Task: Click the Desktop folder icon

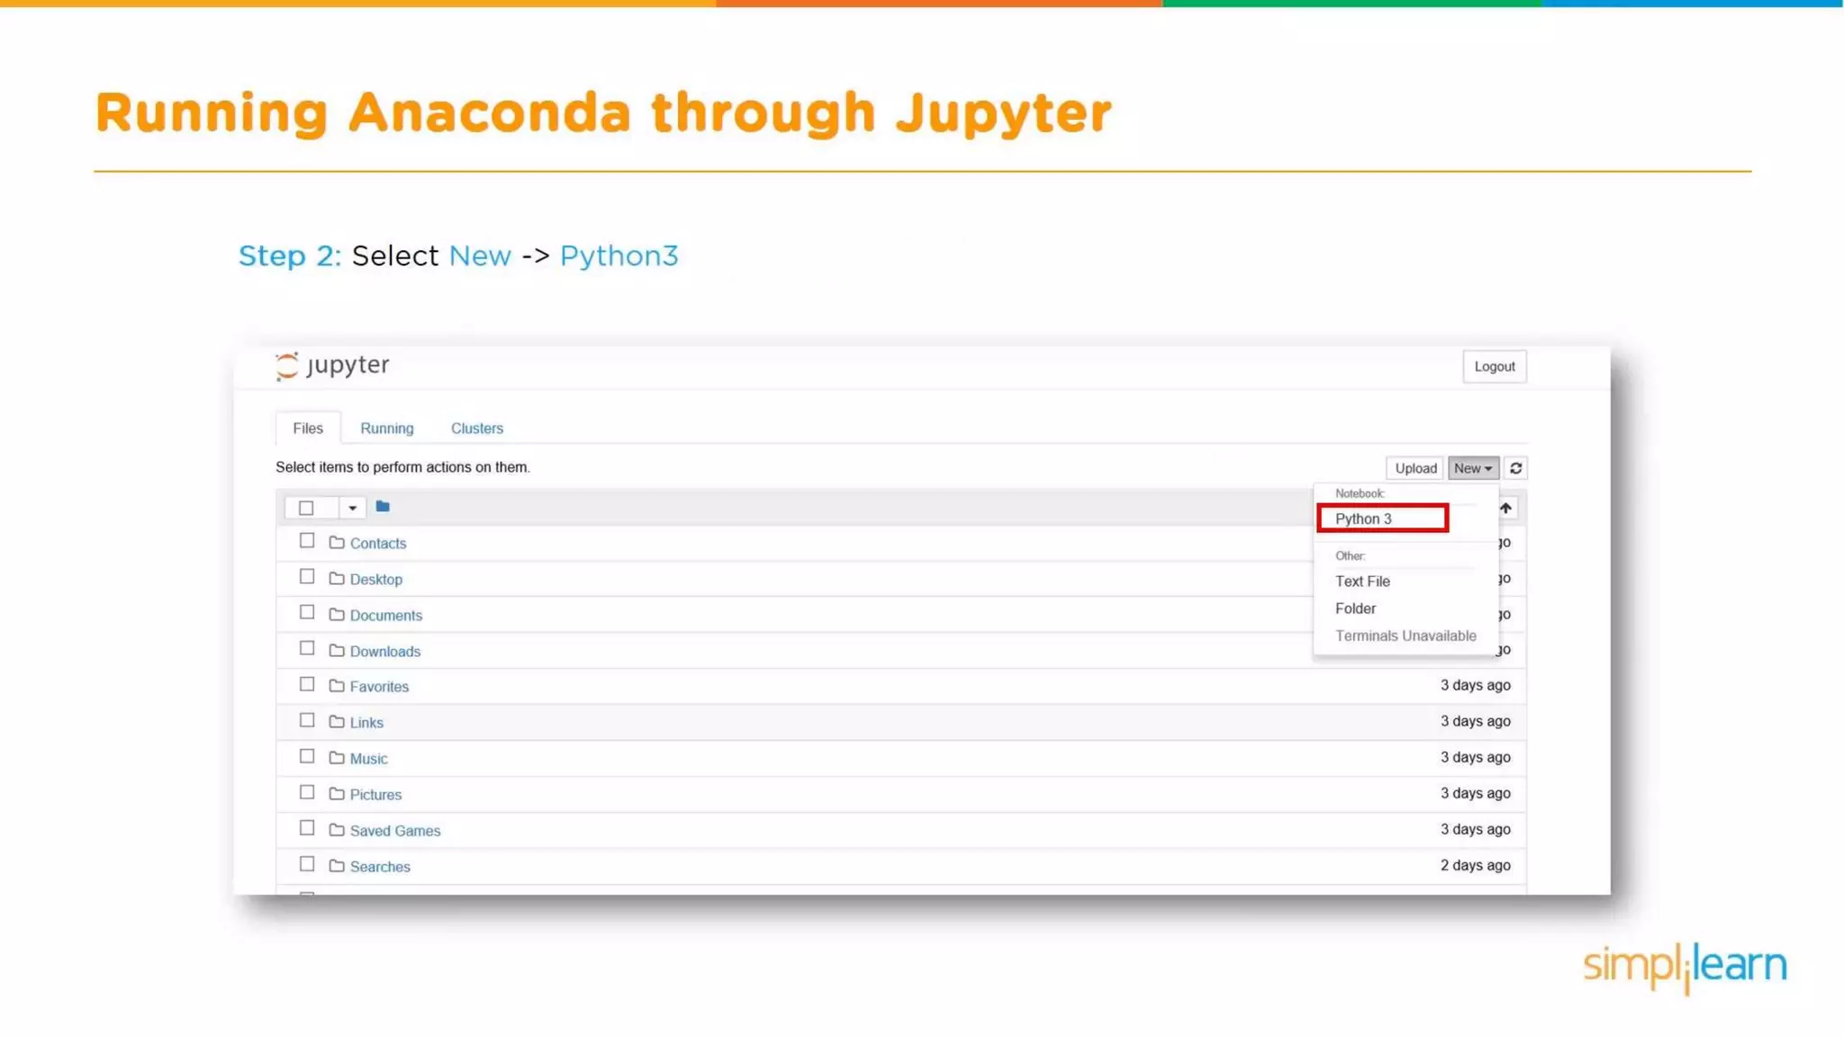Action: pyautogui.click(x=337, y=578)
